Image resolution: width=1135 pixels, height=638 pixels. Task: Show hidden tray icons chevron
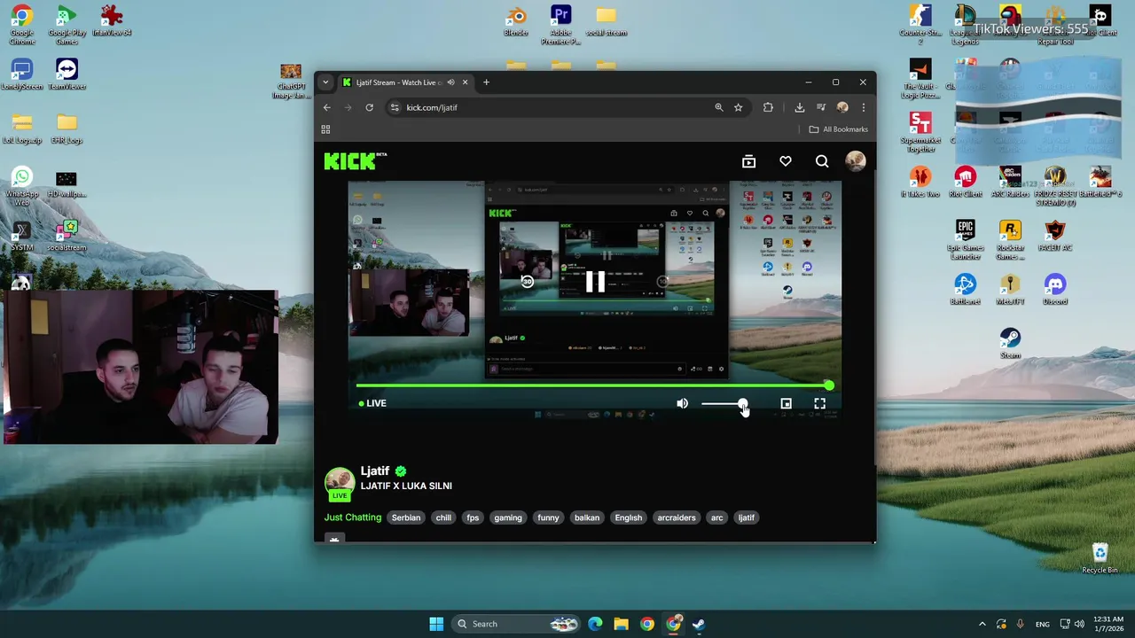tap(982, 624)
